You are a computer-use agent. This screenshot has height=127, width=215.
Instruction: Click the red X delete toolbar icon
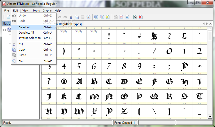point(140,17)
